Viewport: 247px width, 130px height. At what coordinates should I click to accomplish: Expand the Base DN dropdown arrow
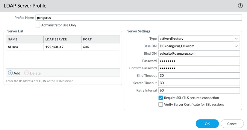click(x=236, y=46)
